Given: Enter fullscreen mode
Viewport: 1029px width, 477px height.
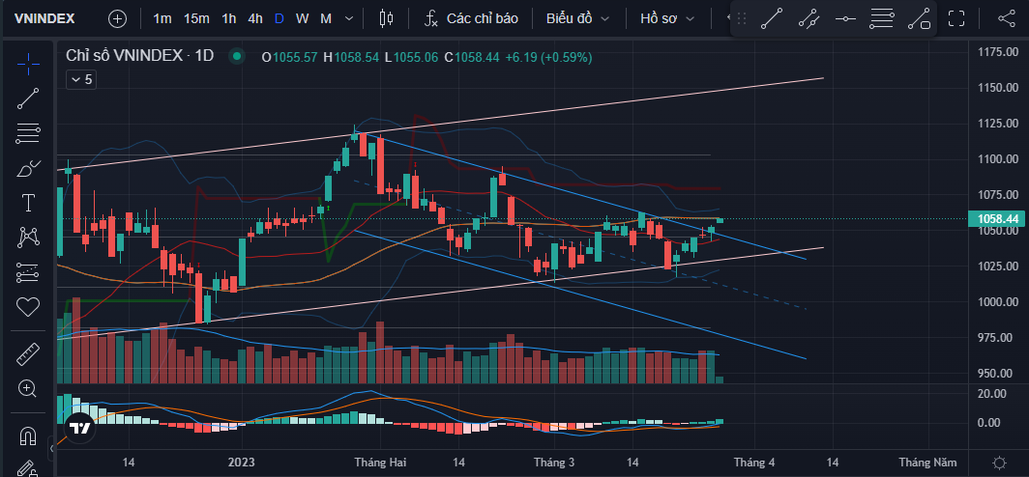Looking at the screenshot, I should click(x=956, y=18).
